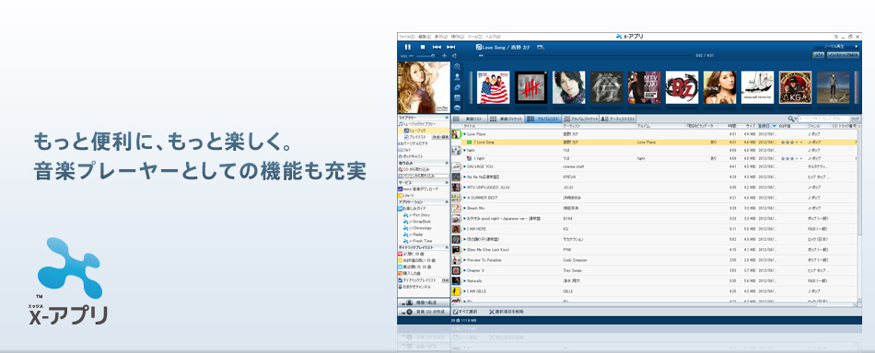Switch to the アルバムジャケット view tab

580,119
